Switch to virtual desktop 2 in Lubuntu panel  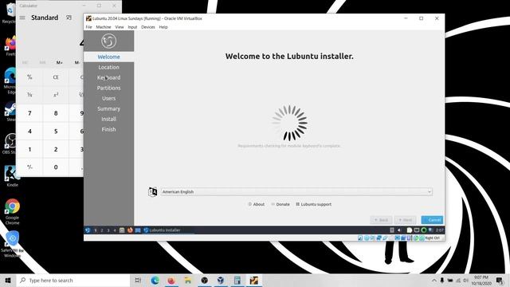point(102,230)
